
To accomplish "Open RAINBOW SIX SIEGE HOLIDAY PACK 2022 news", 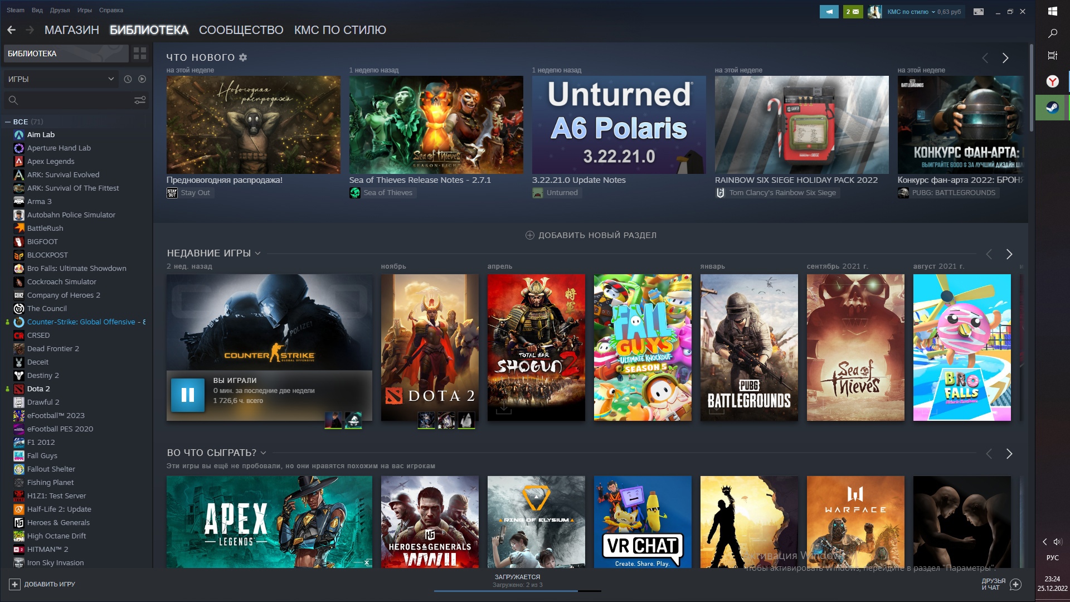I will point(796,180).
